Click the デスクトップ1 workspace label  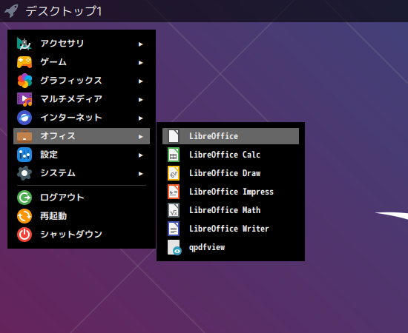[x=64, y=11]
